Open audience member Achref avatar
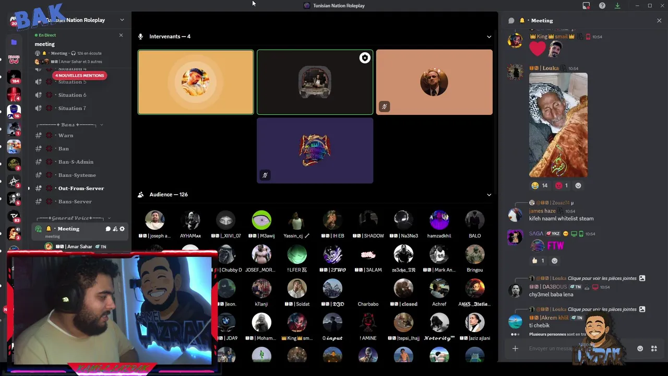This screenshot has width=668, height=376. [439, 289]
